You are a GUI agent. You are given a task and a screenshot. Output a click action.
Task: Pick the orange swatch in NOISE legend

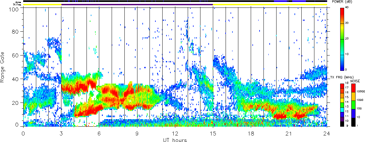[353, 96]
